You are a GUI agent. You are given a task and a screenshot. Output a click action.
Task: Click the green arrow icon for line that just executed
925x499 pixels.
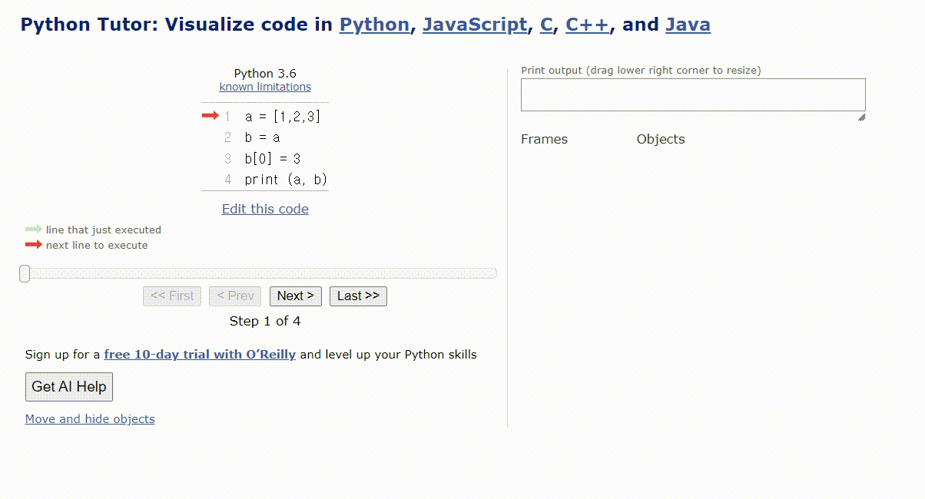pyautogui.click(x=34, y=230)
